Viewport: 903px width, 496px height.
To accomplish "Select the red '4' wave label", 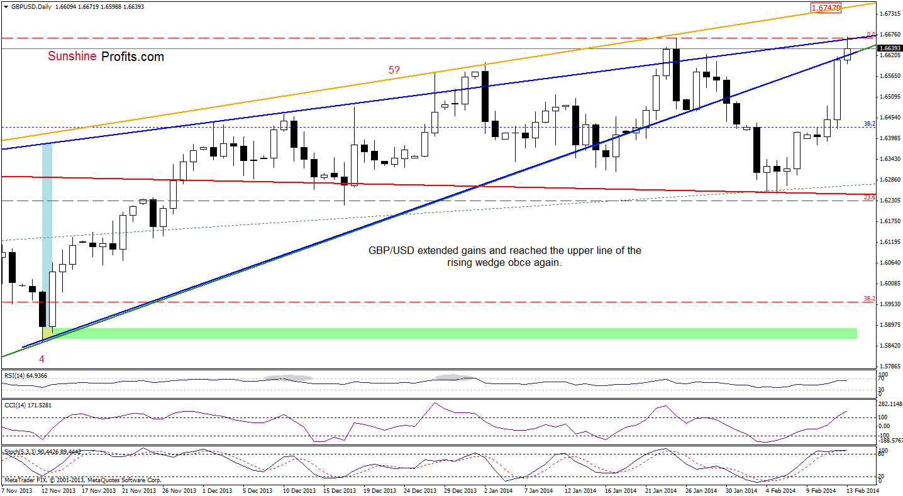I will tap(42, 360).
